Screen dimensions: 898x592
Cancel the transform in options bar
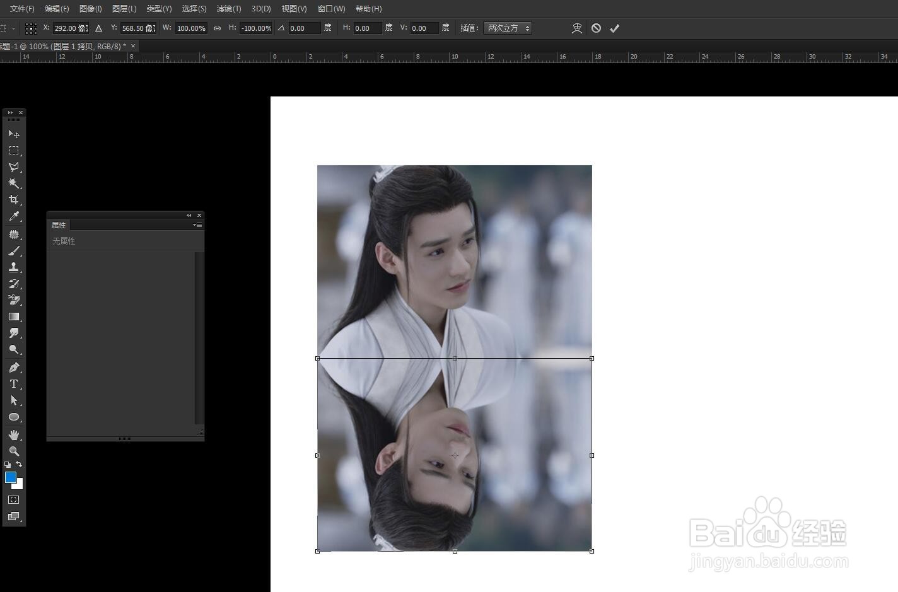click(596, 28)
